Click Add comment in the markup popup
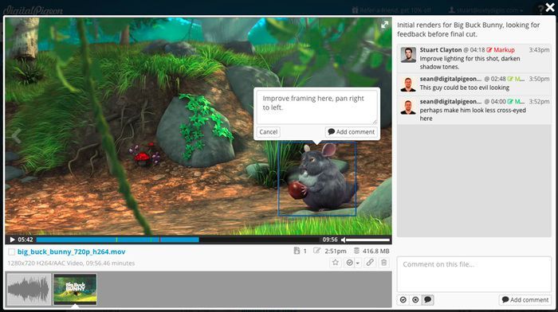558x312 pixels. [352, 132]
